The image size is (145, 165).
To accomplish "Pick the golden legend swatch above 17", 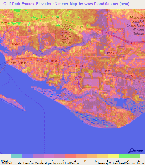I will click(x=103, y=156).
